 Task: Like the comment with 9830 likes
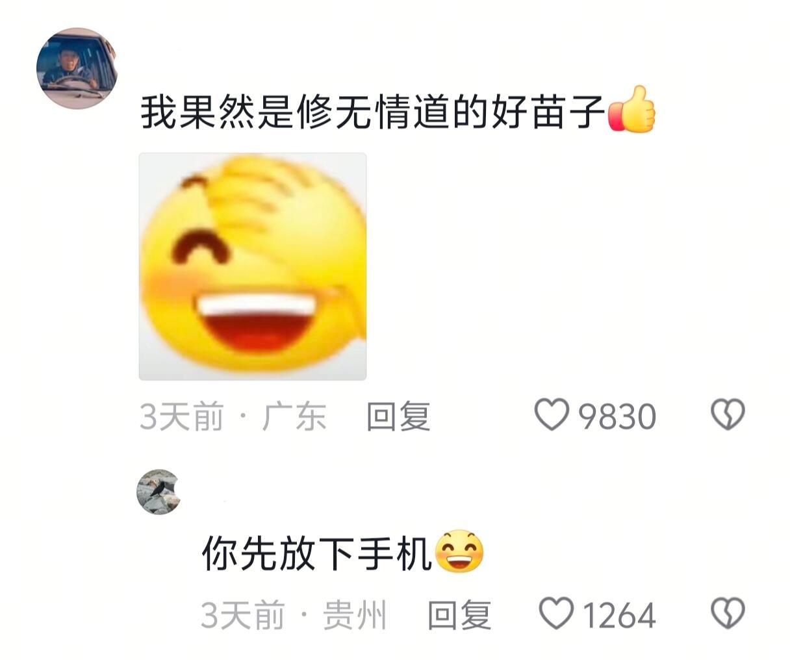tap(551, 415)
